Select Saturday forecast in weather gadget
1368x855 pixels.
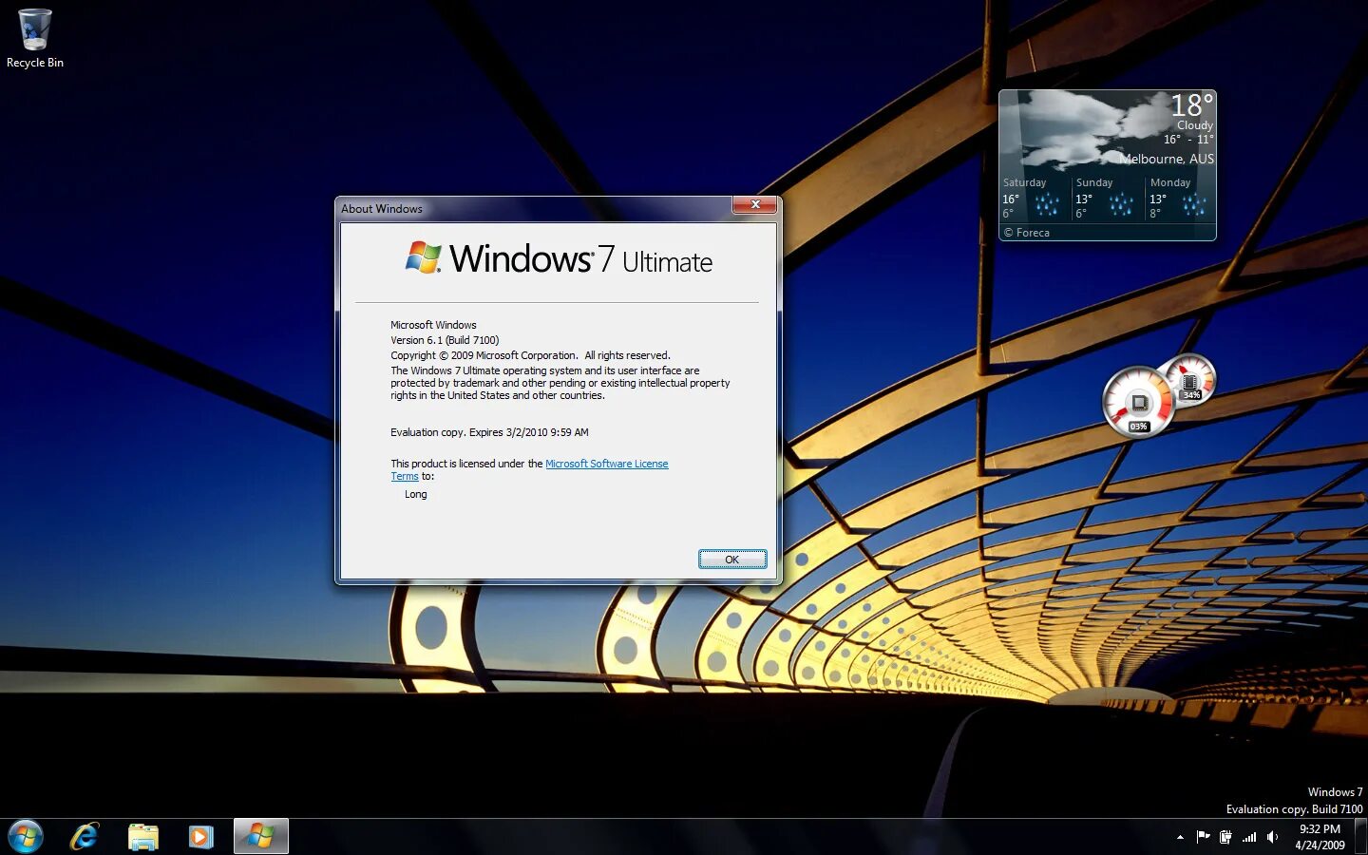(1034, 199)
